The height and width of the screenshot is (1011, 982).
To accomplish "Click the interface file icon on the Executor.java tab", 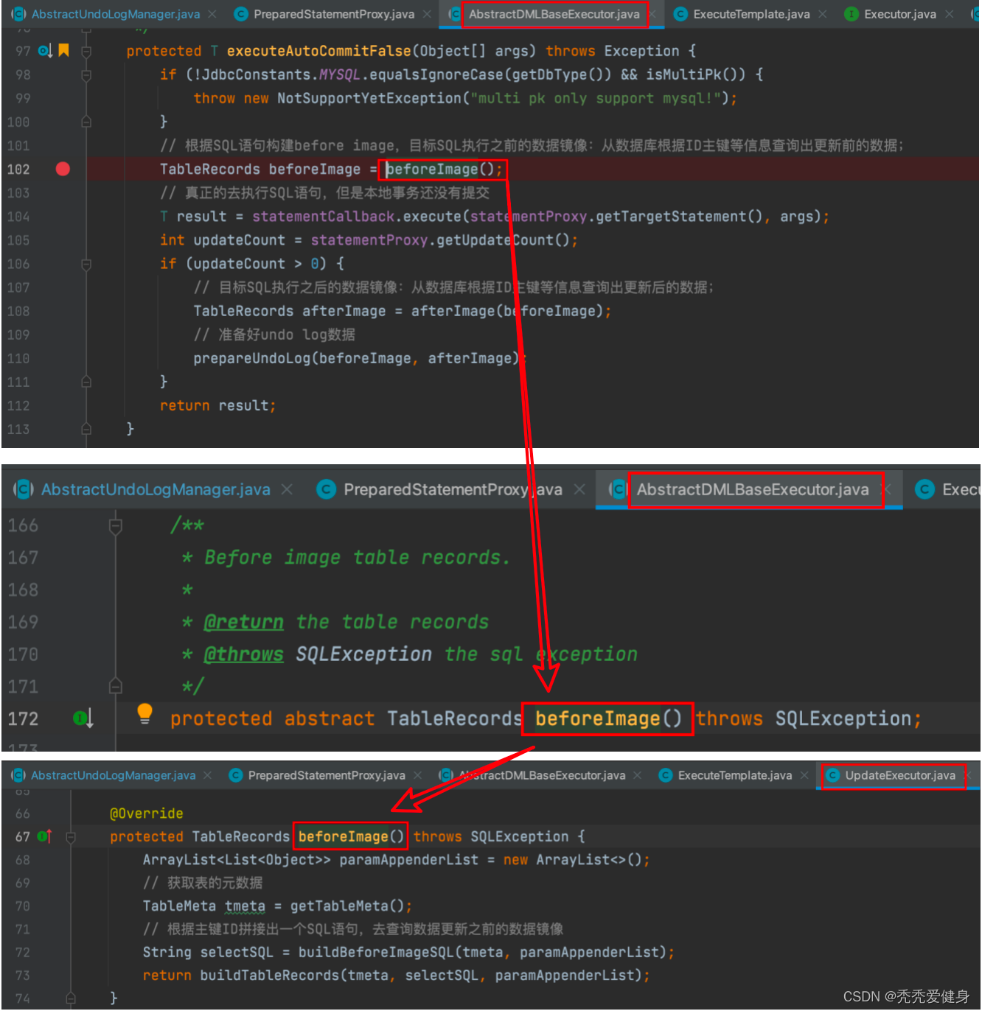I will [851, 14].
